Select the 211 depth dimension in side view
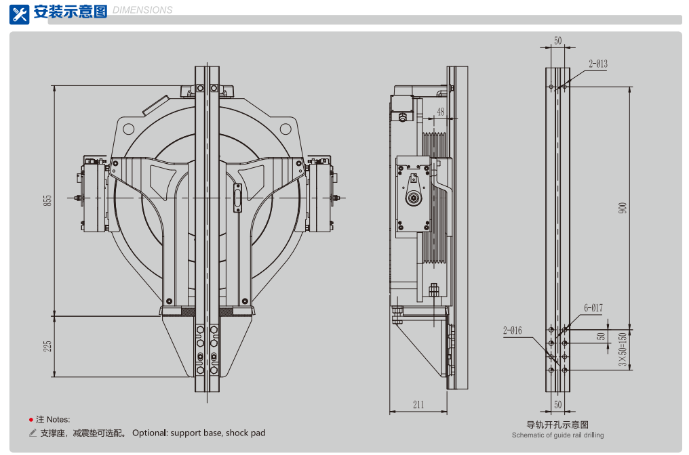Image resolution: width=689 pixels, height=455 pixels. (x=418, y=405)
